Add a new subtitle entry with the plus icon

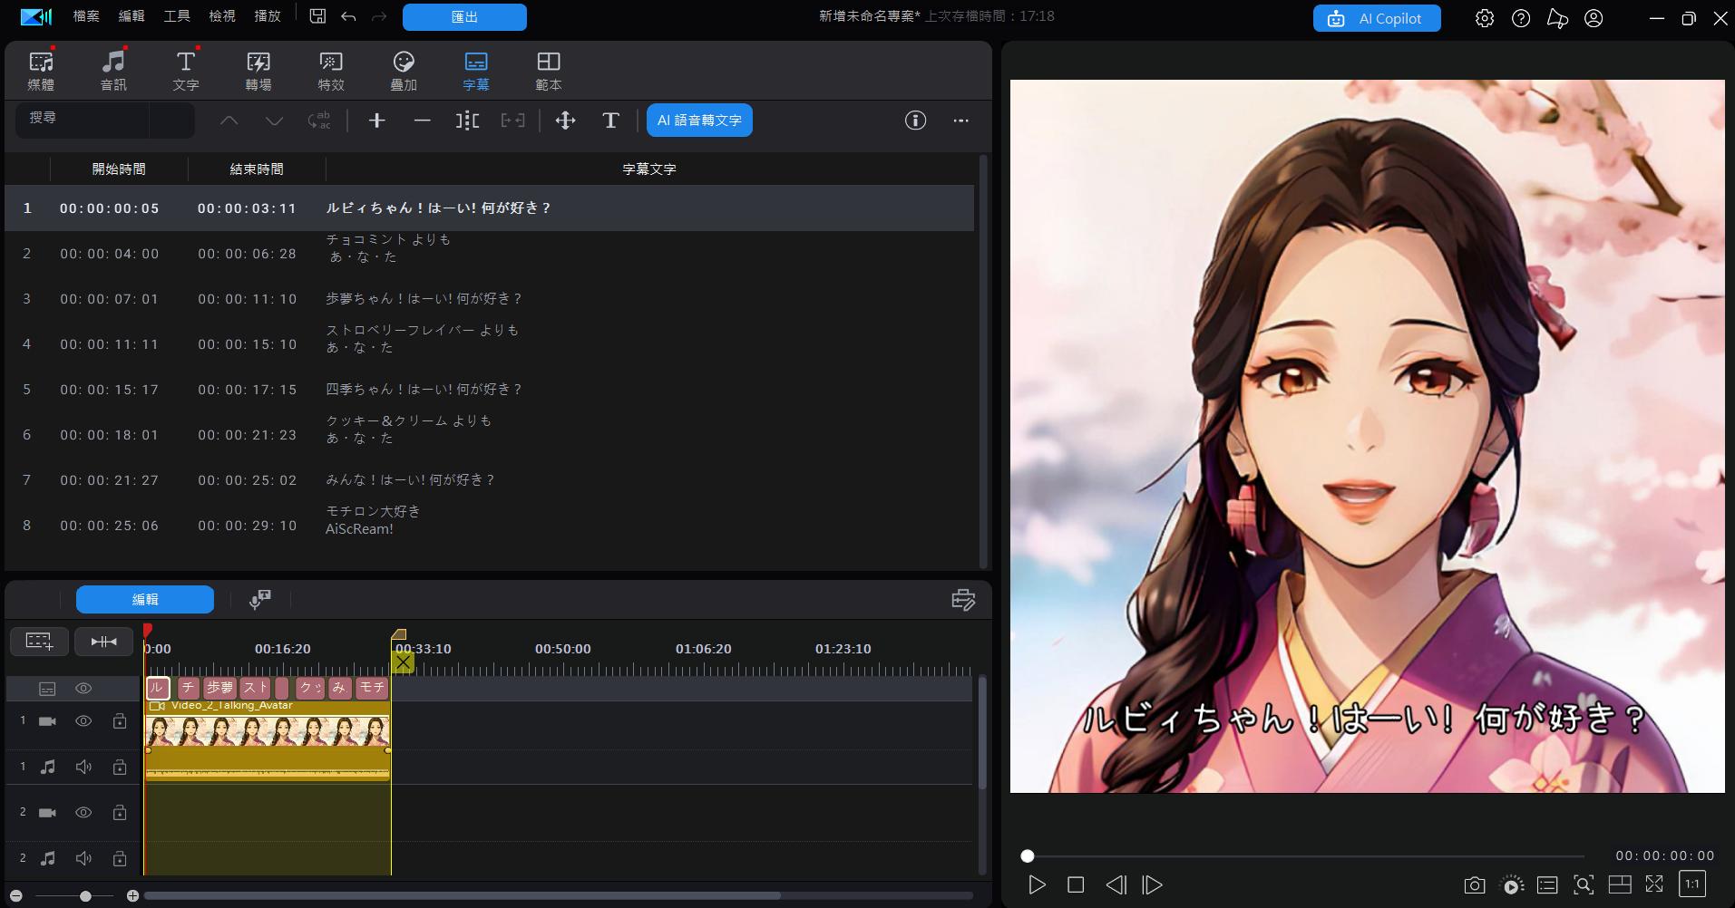[376, 120]
